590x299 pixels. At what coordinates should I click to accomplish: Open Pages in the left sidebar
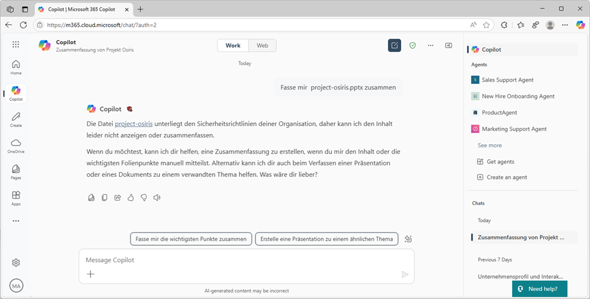(x=16, y=172)
